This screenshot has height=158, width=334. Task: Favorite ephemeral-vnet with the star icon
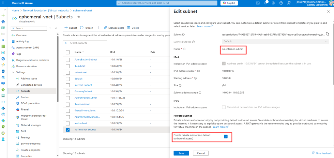click(x=79, y=17)
